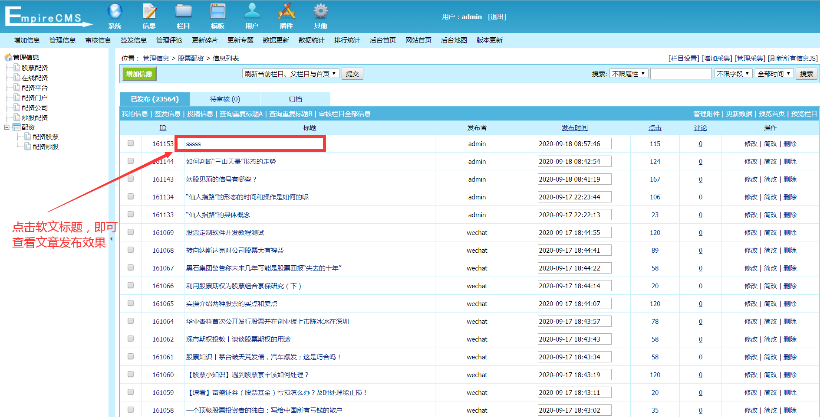Click the 股票配资 tree page icon

17,68
